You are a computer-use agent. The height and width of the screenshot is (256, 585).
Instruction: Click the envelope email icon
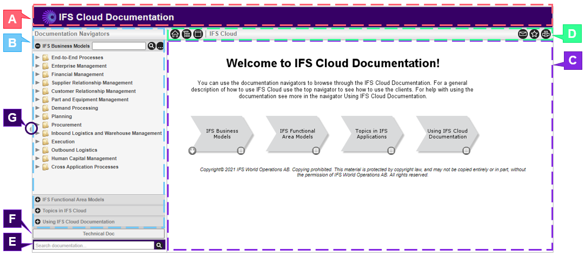point(523,34)
